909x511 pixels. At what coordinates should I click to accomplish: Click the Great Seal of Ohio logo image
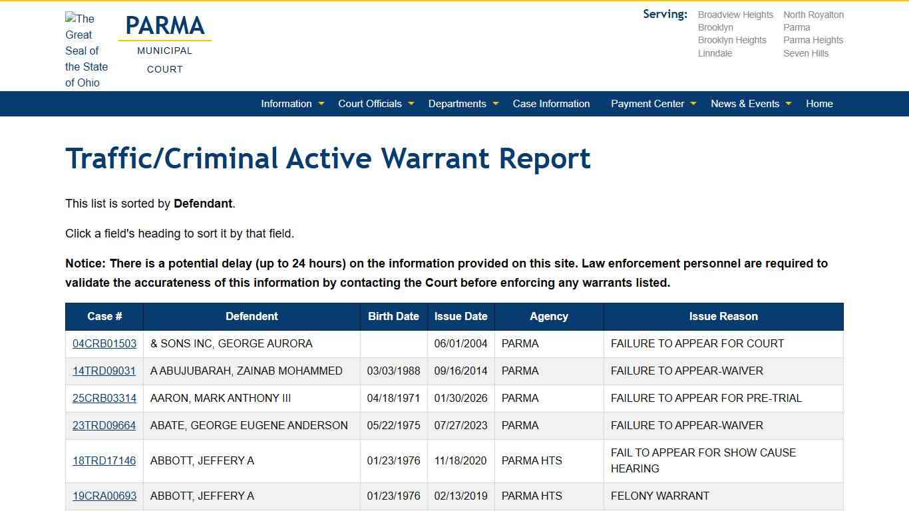click(87, 51)
